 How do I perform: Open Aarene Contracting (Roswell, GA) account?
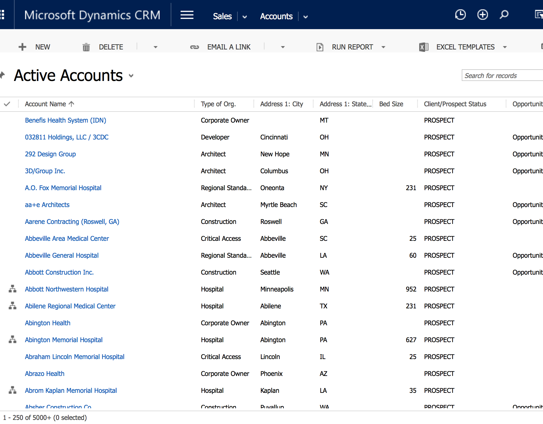(x=72, y=222)
